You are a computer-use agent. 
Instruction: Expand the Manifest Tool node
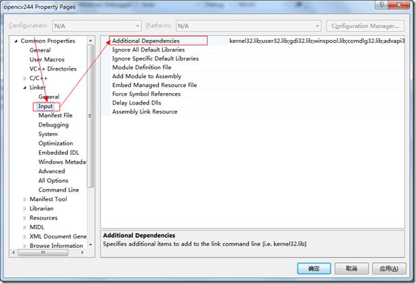tap(24, 199)
